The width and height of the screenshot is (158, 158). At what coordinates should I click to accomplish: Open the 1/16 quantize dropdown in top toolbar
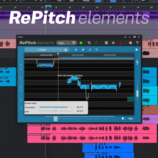coord(61,1)
